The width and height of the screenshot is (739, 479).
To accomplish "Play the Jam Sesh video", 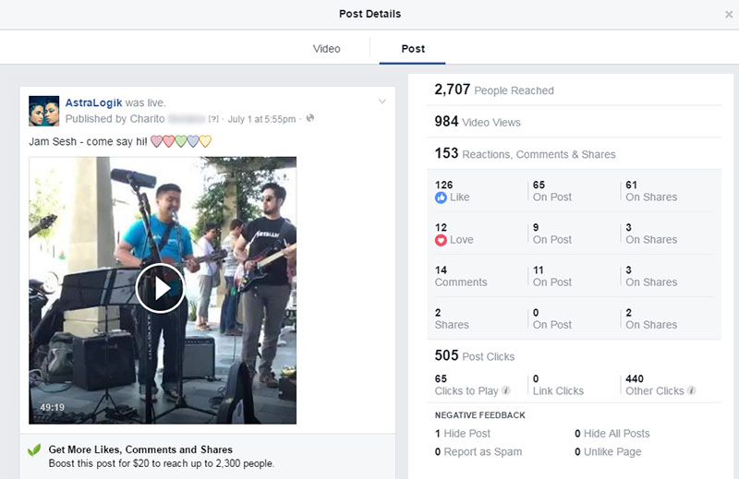I will click(160, 288).
